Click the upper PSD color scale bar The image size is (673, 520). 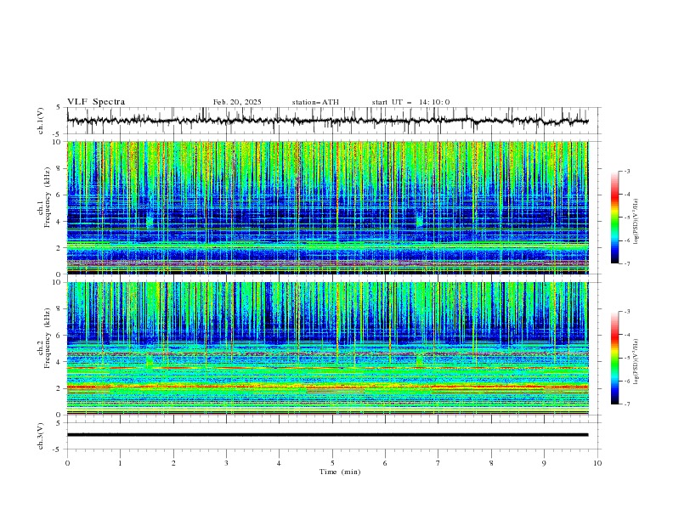[614, 218]
